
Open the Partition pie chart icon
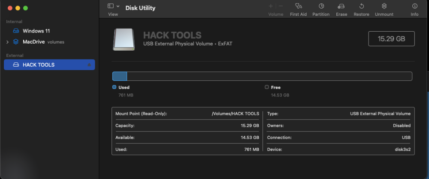coord(321,6)
